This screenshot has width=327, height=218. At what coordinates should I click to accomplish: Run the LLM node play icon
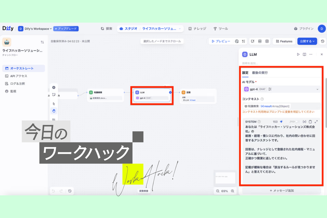click(x=298, y=55)
